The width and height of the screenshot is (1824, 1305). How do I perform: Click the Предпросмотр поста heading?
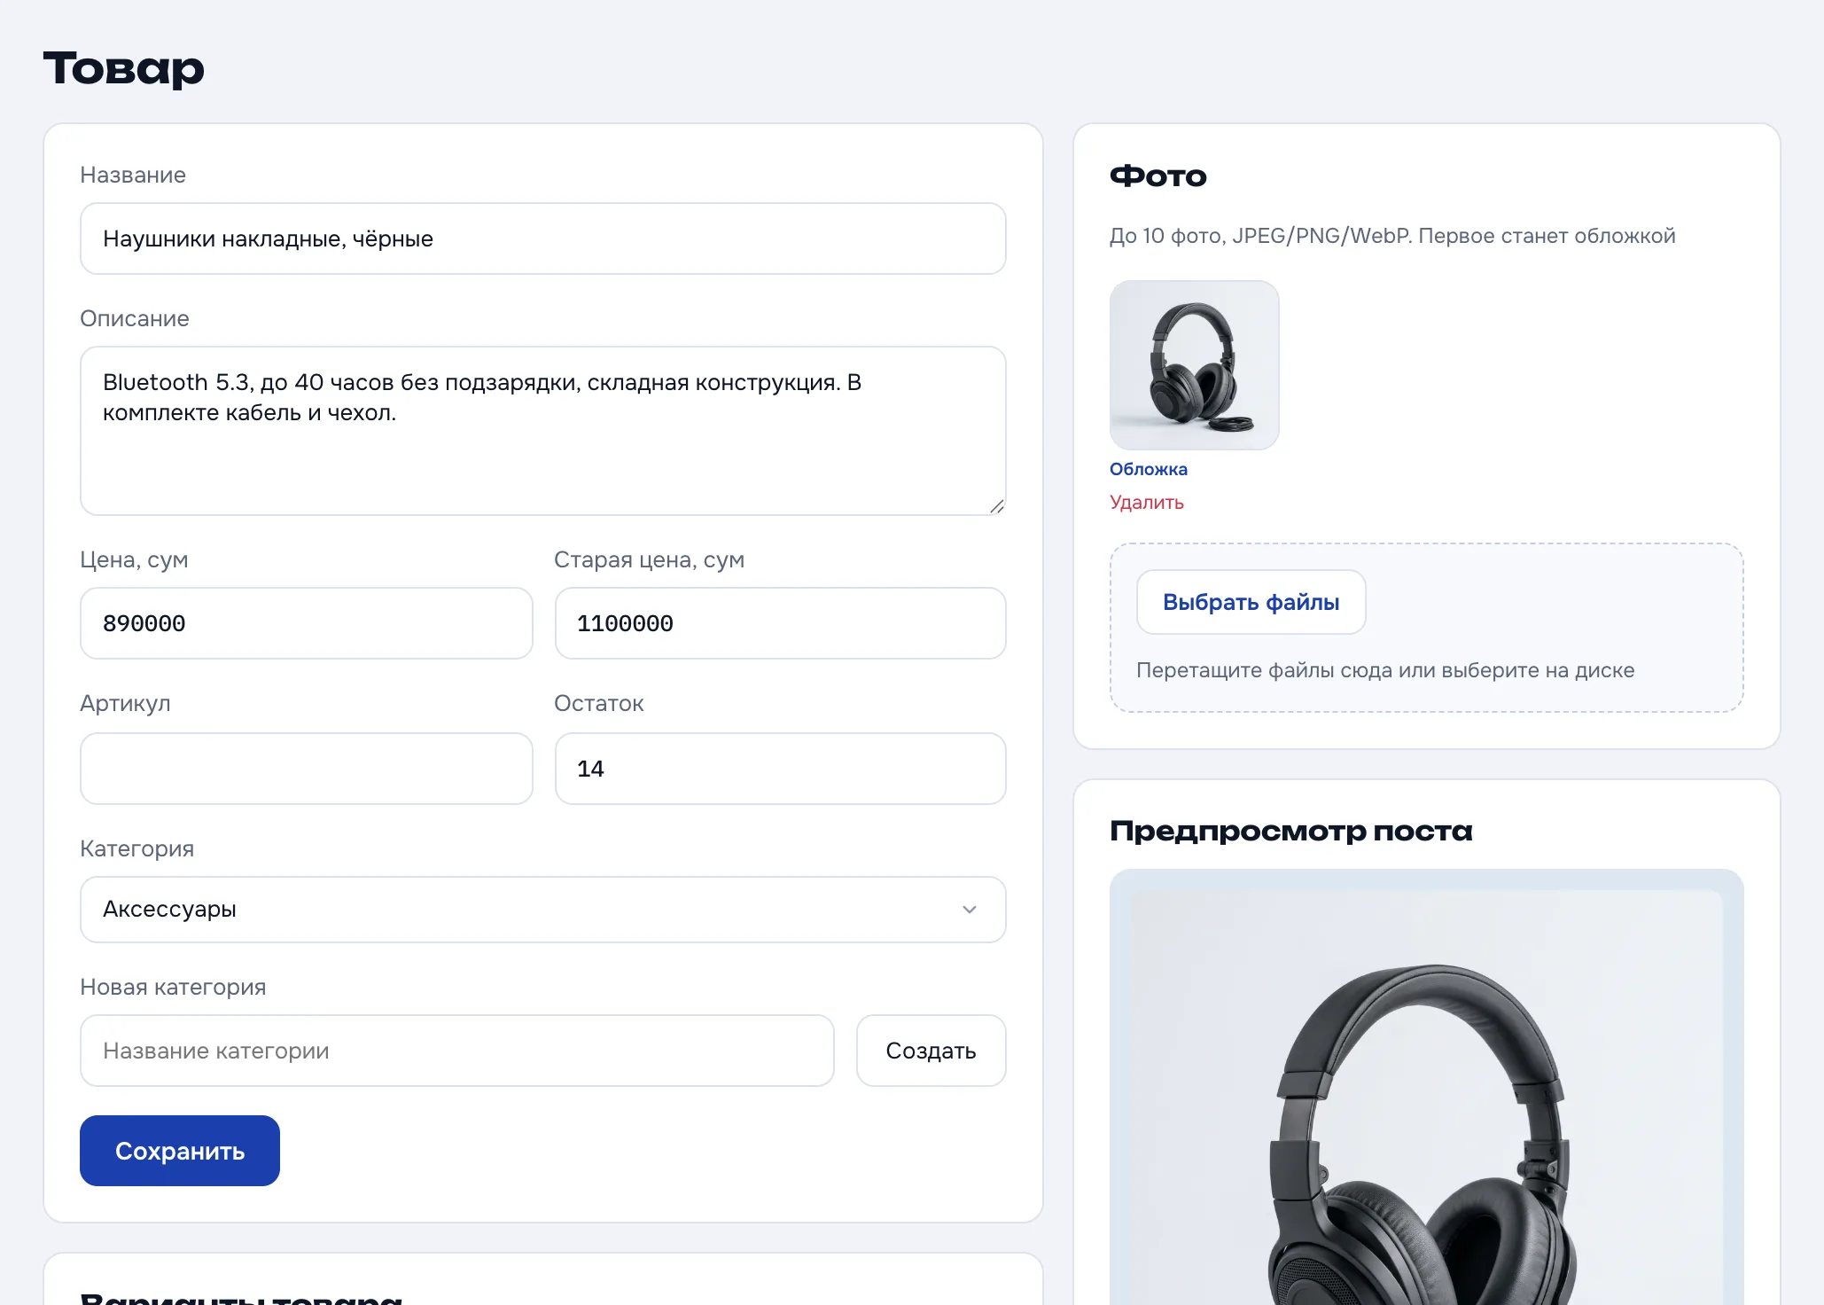(1290, 831)
